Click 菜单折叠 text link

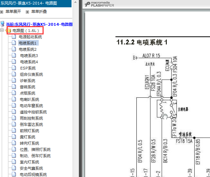[x=39, y=11]
